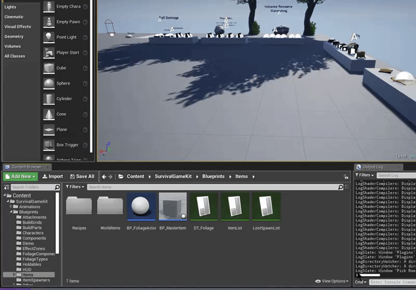Pick the Point Light bulb icon
The height and width of the screenshot is (290, 416).
tap(49, 37)
